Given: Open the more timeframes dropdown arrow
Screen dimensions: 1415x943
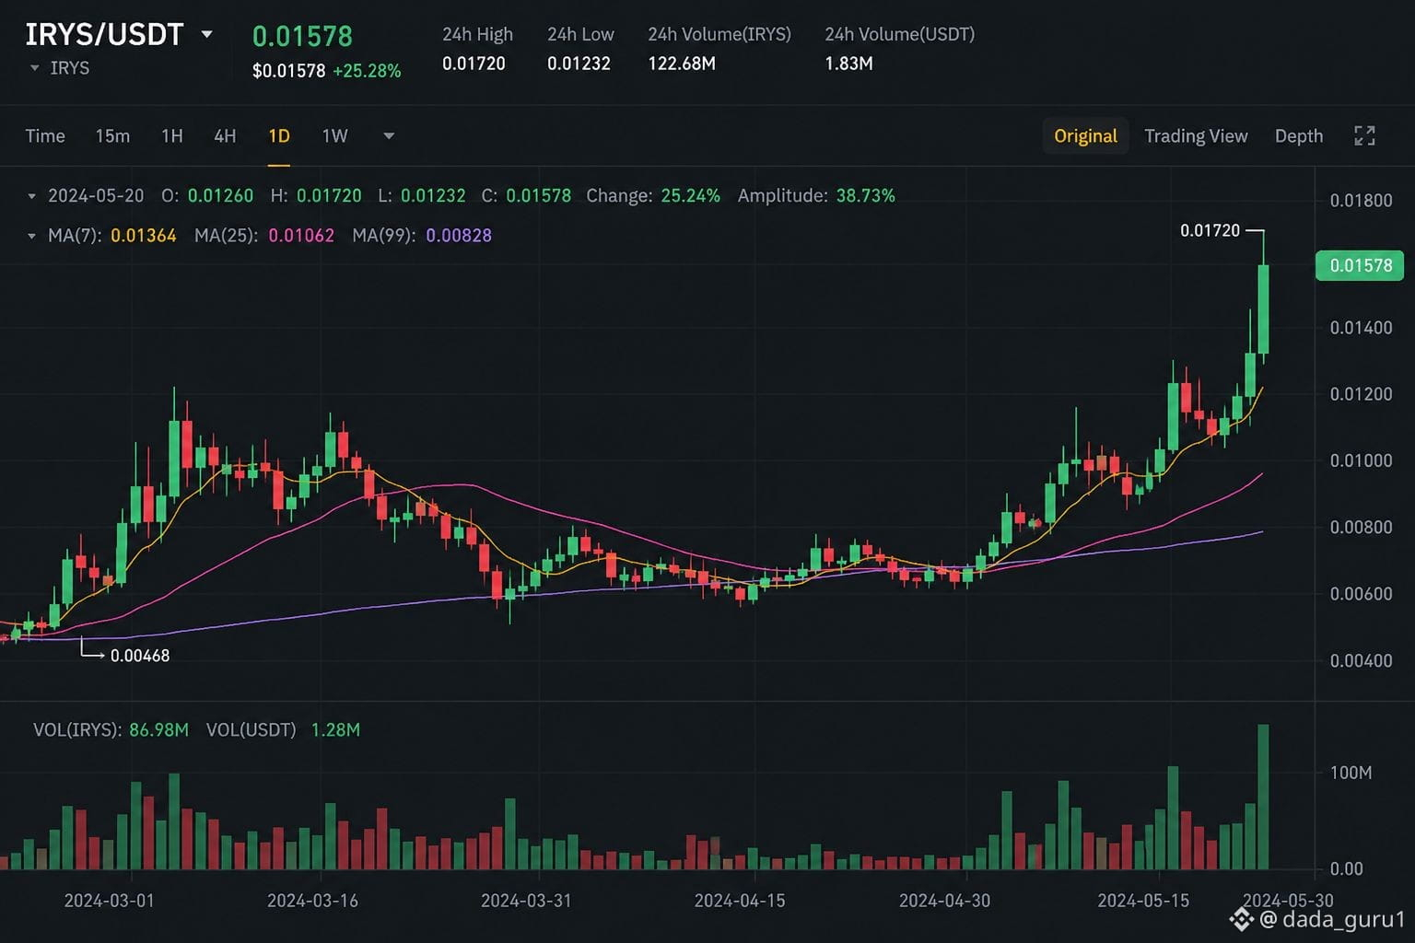Looking at the screenshot, I should pos(389,136).
